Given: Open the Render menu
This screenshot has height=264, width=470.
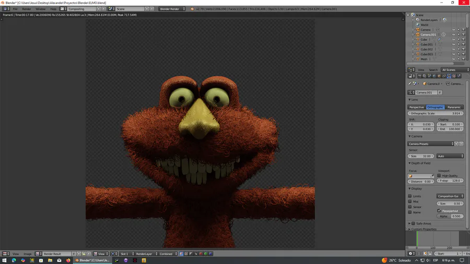Looking at the screenshot, I should tap(27, 9).
